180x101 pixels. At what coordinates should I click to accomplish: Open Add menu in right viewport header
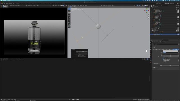83,5
